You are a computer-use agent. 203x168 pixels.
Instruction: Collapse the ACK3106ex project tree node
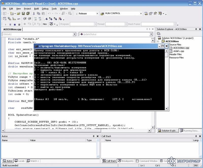[x=158, y=41]
